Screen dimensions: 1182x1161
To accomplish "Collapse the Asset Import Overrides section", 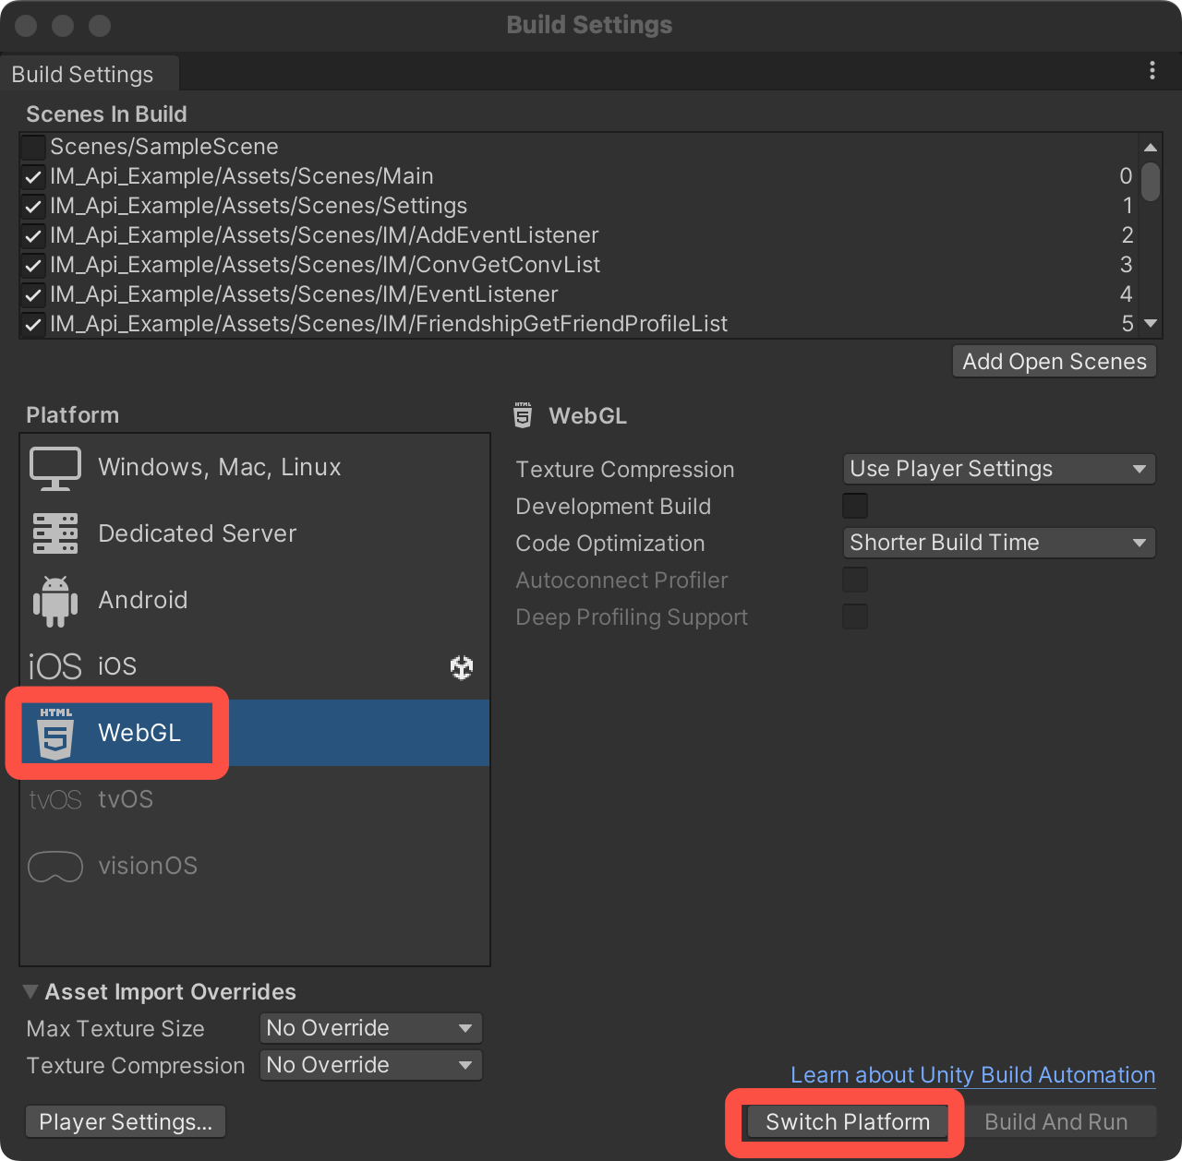I will point(30,992).
